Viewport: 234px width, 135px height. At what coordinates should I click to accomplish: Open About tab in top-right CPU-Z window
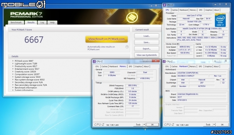[x=216, y=10]
